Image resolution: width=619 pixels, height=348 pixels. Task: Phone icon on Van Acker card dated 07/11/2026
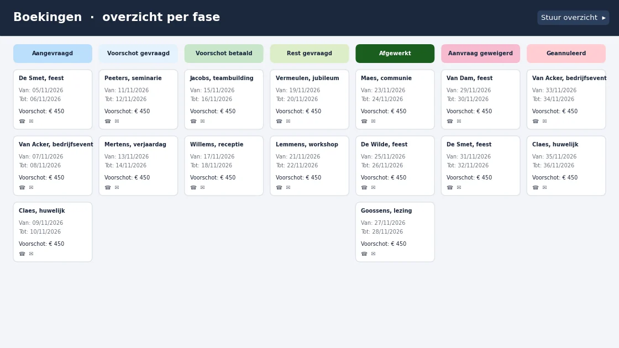click(x=22, y=187)
